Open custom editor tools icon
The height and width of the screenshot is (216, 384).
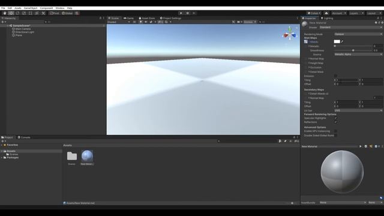pos(43,13)
